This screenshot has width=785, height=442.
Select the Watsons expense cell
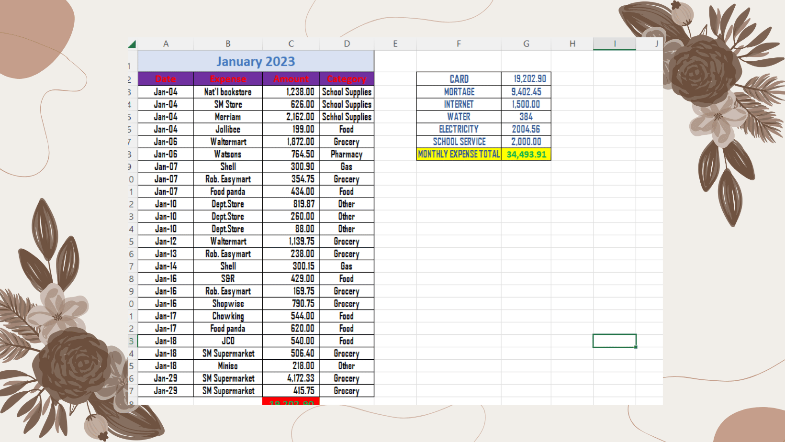(x=228, y=154)
